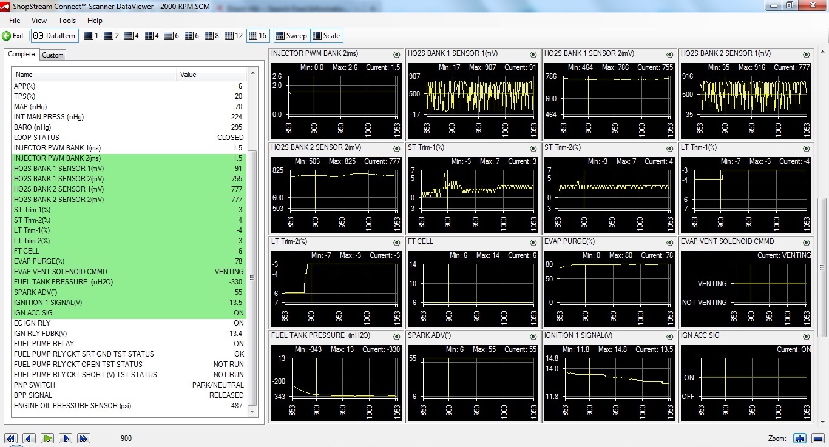This screenshot has width=829, height=447.
Task: Click the round button on INJECTOR PWM BANK 2 graph
Action: click(396, 55)
